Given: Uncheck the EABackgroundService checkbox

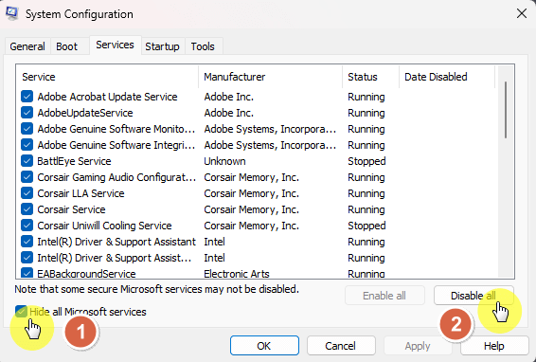Looking at the screenshot, I should 27,273.
